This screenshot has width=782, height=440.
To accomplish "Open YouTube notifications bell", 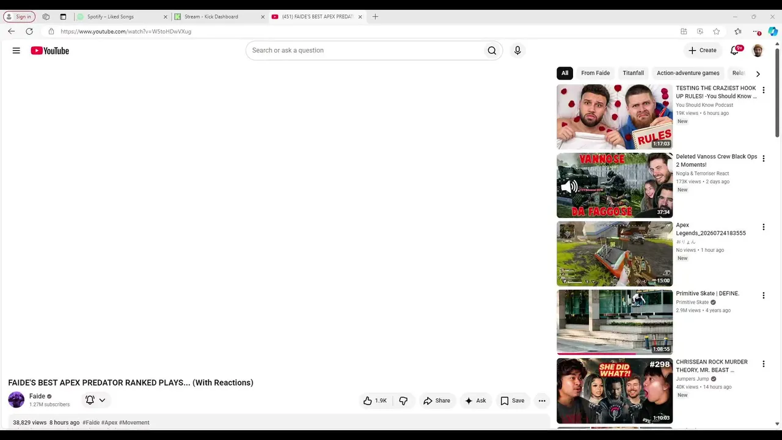I will point(735,51).
